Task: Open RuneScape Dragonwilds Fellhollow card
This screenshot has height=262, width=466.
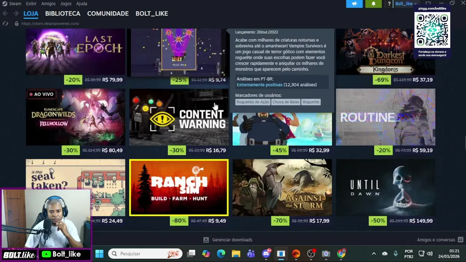Action: click(75, 117)
